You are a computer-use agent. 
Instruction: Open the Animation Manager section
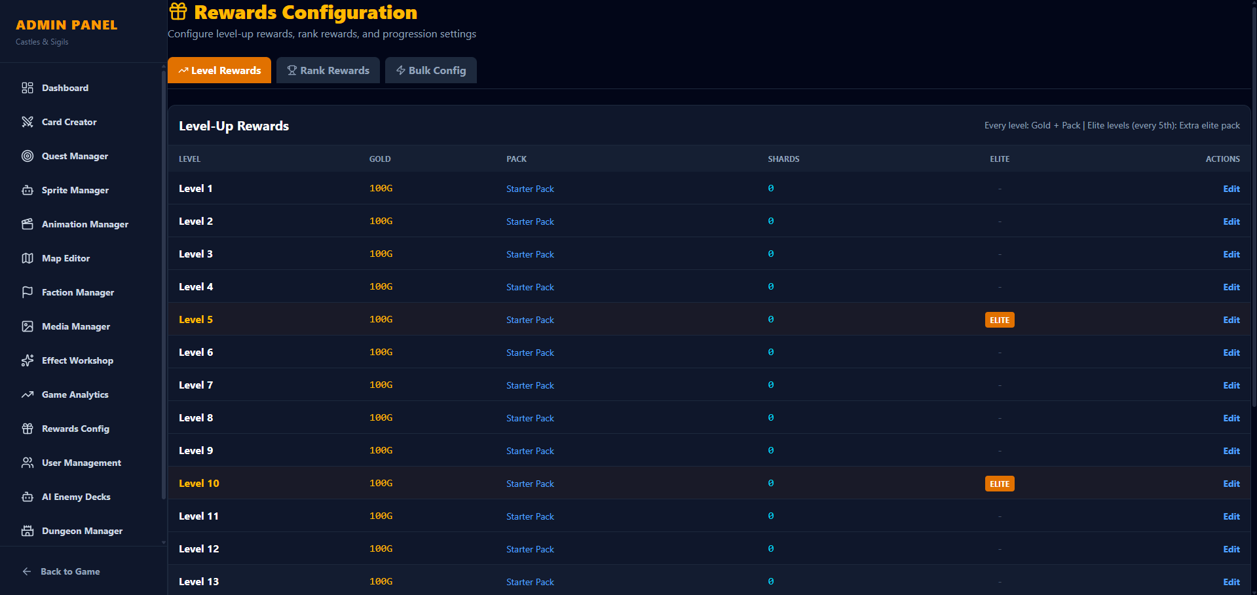click(x=81, y=224)
